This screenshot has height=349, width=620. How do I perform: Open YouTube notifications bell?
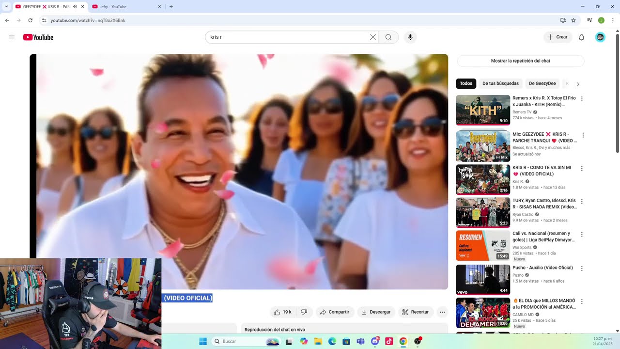pos(582,37)
